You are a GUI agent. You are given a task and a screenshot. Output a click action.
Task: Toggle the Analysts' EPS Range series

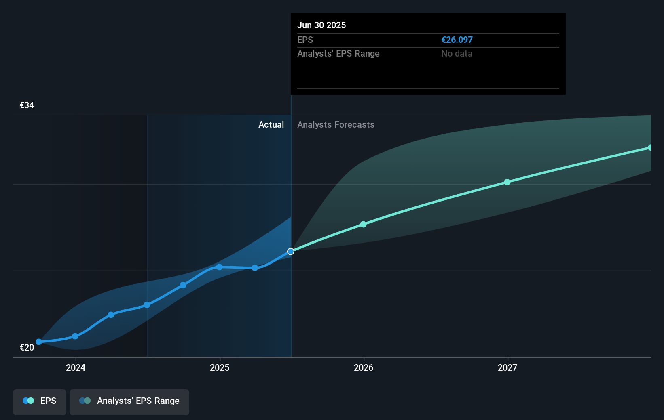click(x=129, y=402)
